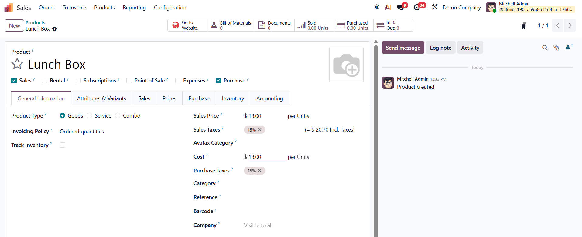Image resolution: width=582 pixels, height=237 pixels.
Task: Remove the 15% sales tax tag
Action: click(260, 130)
